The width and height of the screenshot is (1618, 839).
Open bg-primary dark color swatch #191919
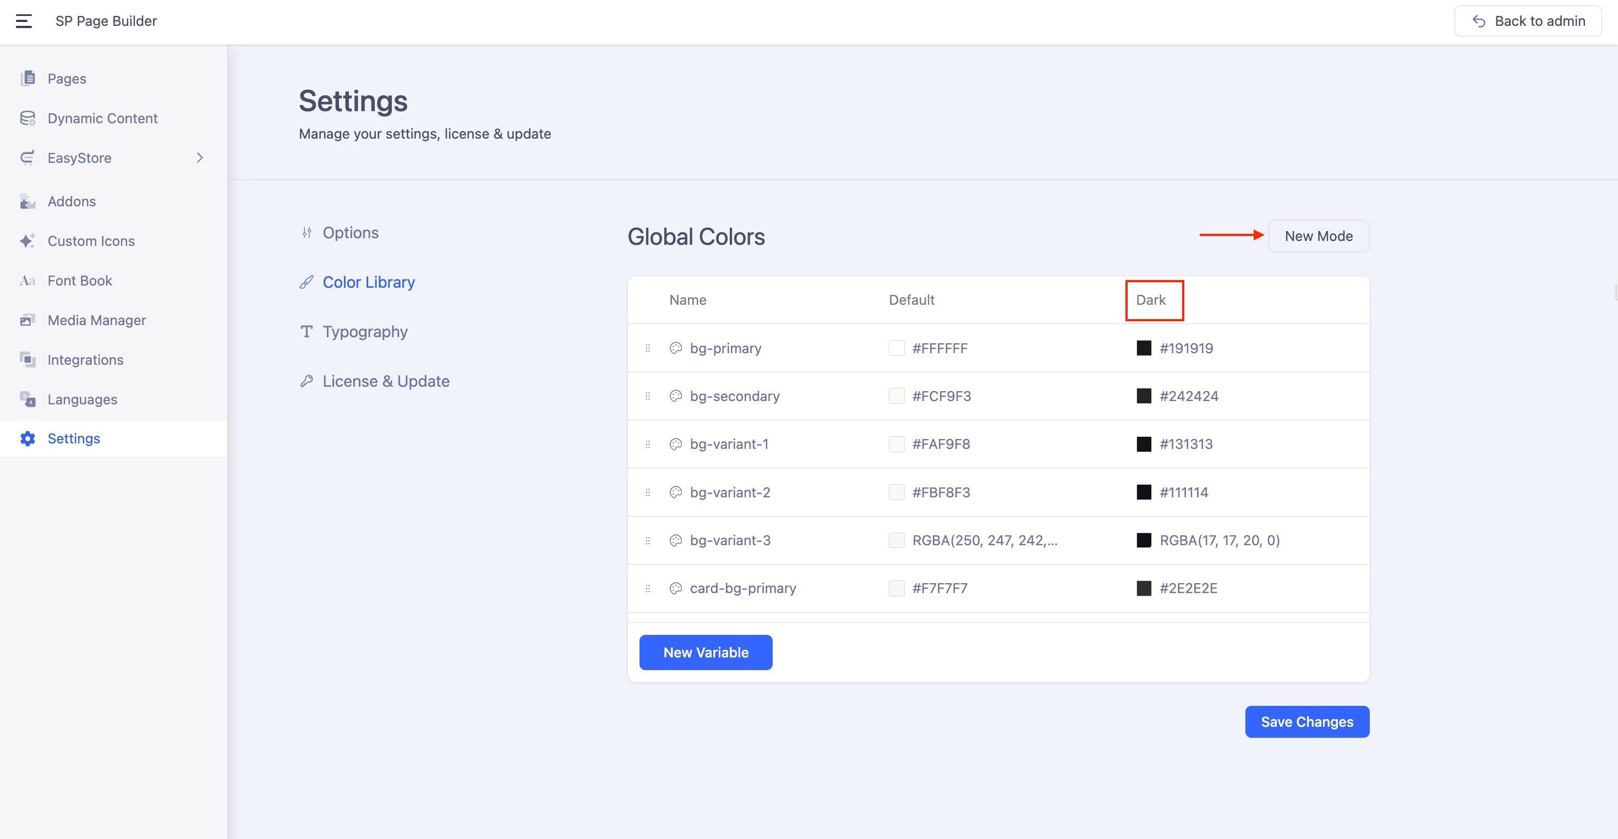[1144, 348]
